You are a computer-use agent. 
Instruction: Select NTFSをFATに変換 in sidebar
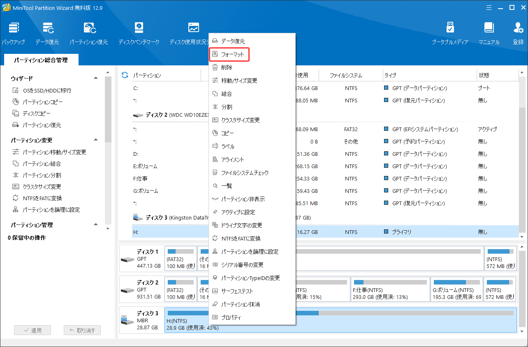(37, 198)
